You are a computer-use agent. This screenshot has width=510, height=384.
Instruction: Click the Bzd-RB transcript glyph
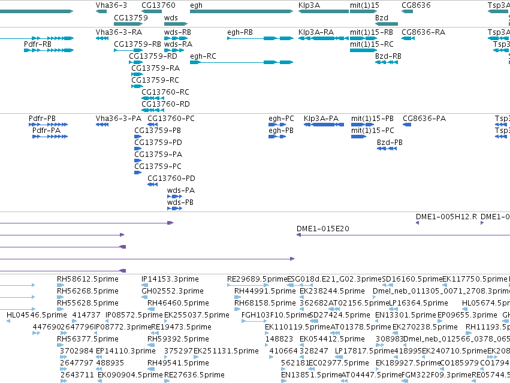pyautogui.click(x=387, y=62)
